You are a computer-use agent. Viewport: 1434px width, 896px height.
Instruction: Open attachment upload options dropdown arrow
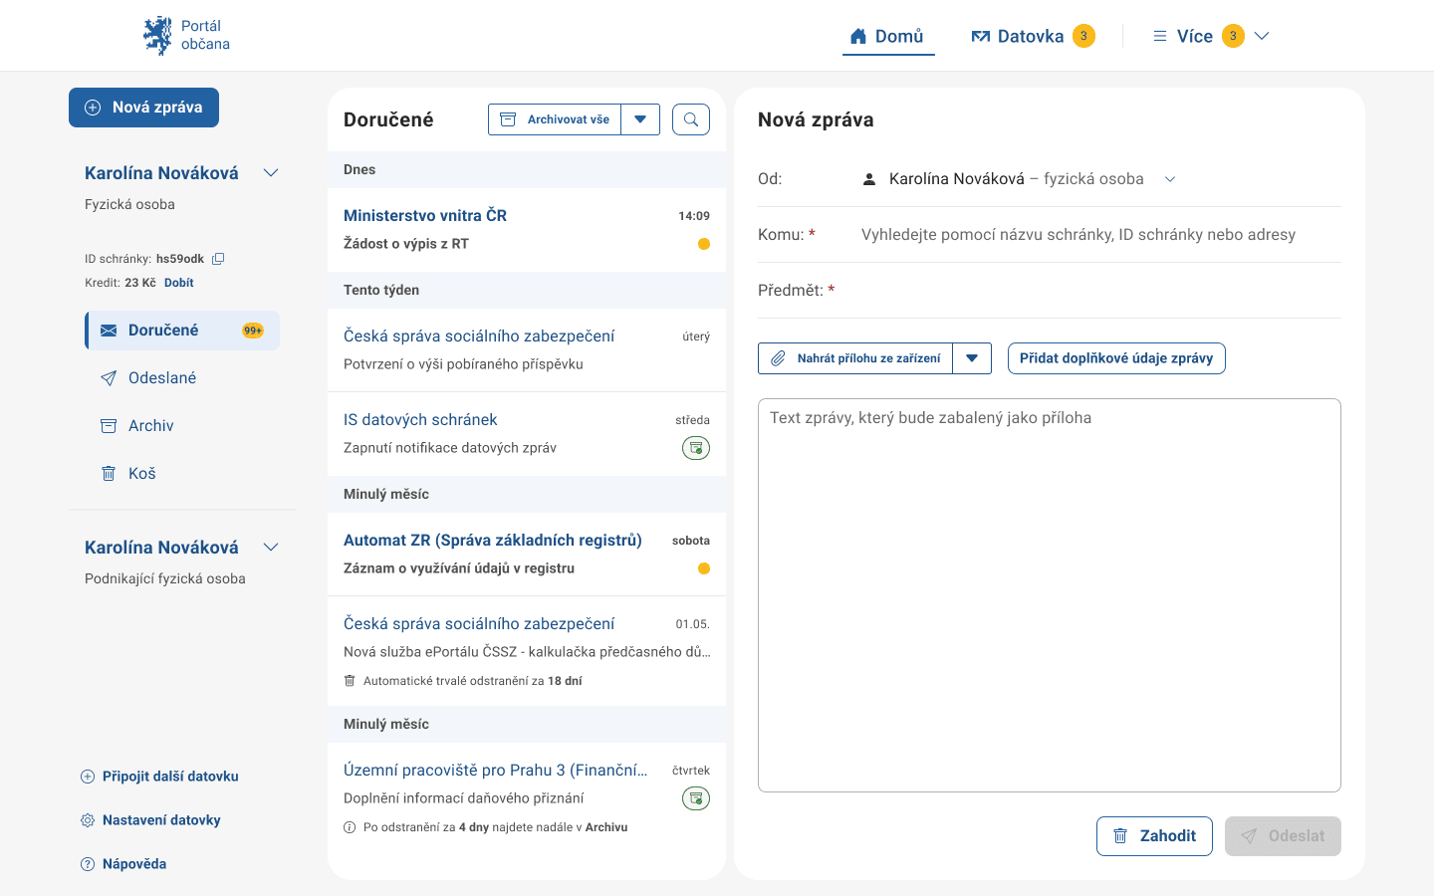click(972, 358)
